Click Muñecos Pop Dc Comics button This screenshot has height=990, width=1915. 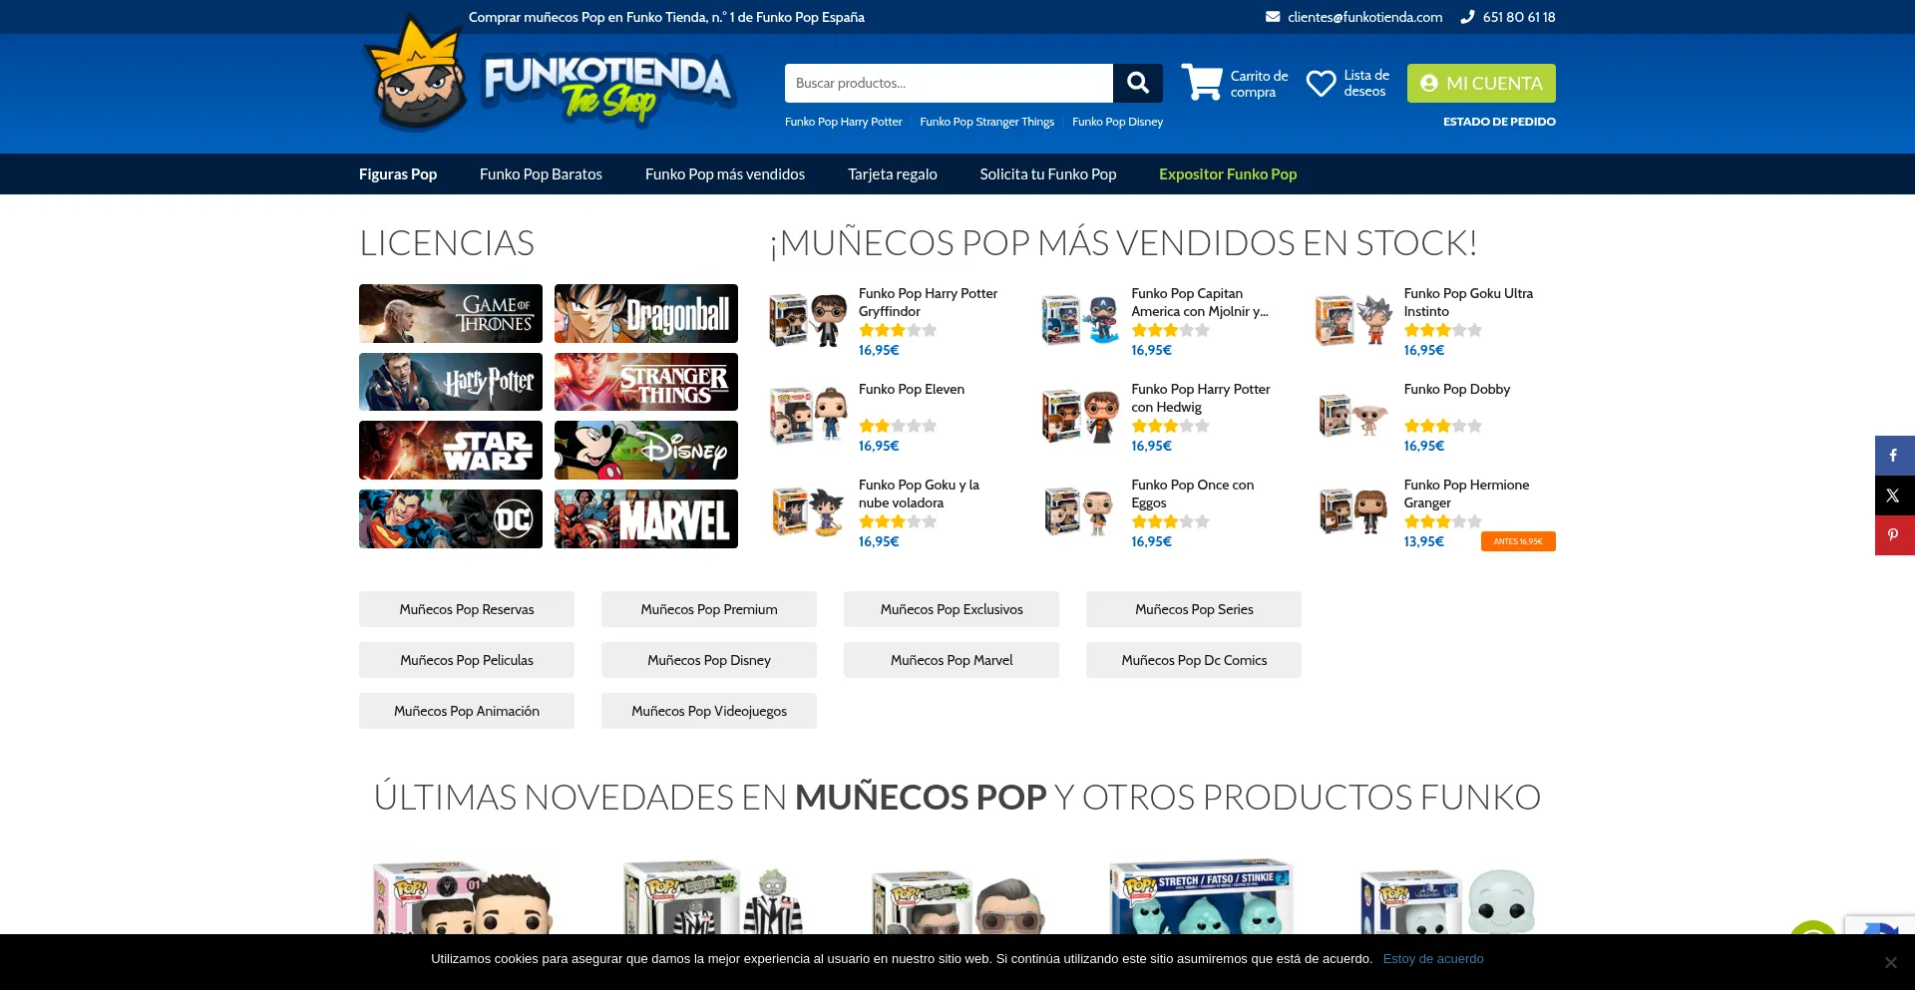[x=1194, y=660]
